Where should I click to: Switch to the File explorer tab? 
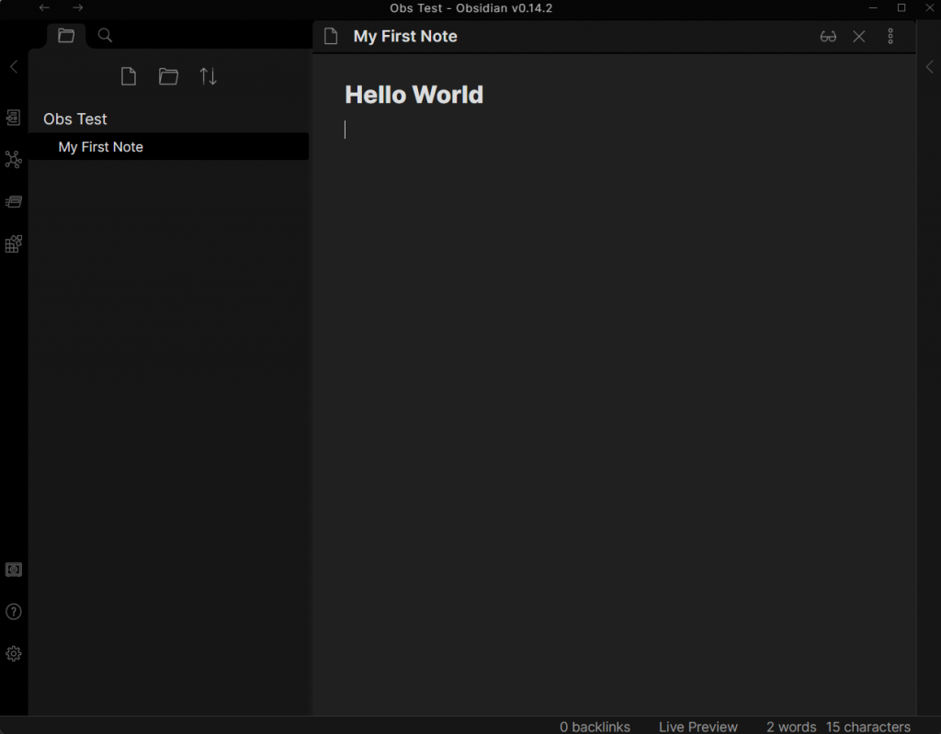point(66,36)
